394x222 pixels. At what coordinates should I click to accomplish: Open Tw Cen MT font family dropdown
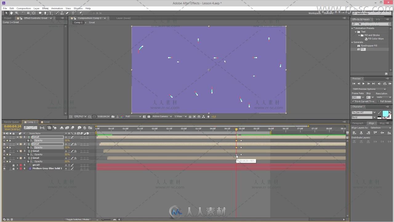[364, 113]
